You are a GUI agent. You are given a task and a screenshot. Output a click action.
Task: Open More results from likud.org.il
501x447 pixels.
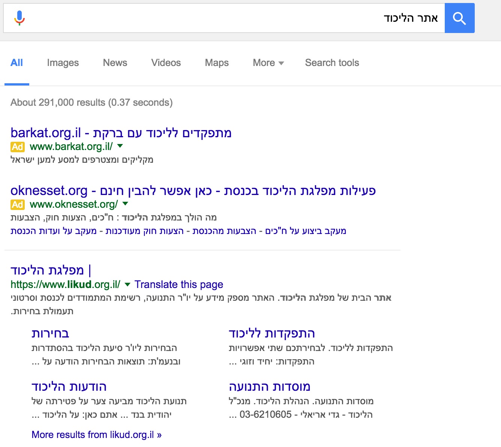[x=96, y=435]
